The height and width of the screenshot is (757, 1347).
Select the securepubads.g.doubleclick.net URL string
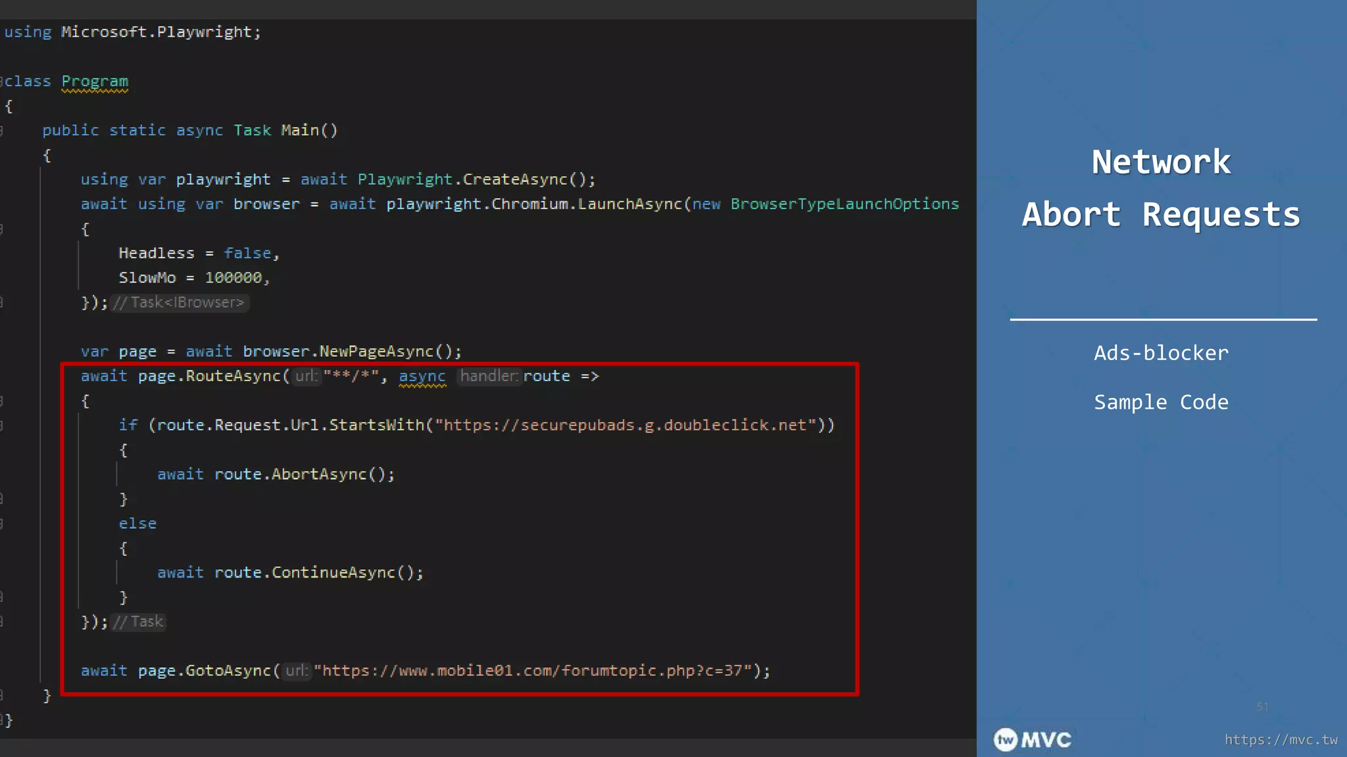(x=625, y=425)
